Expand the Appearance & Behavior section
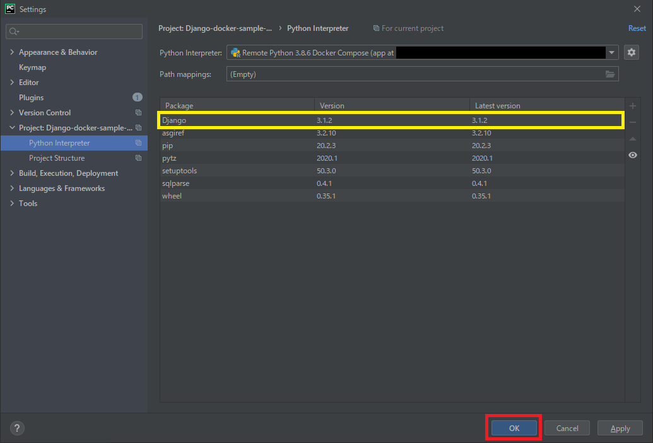653x443 pixels. [11, 52]
